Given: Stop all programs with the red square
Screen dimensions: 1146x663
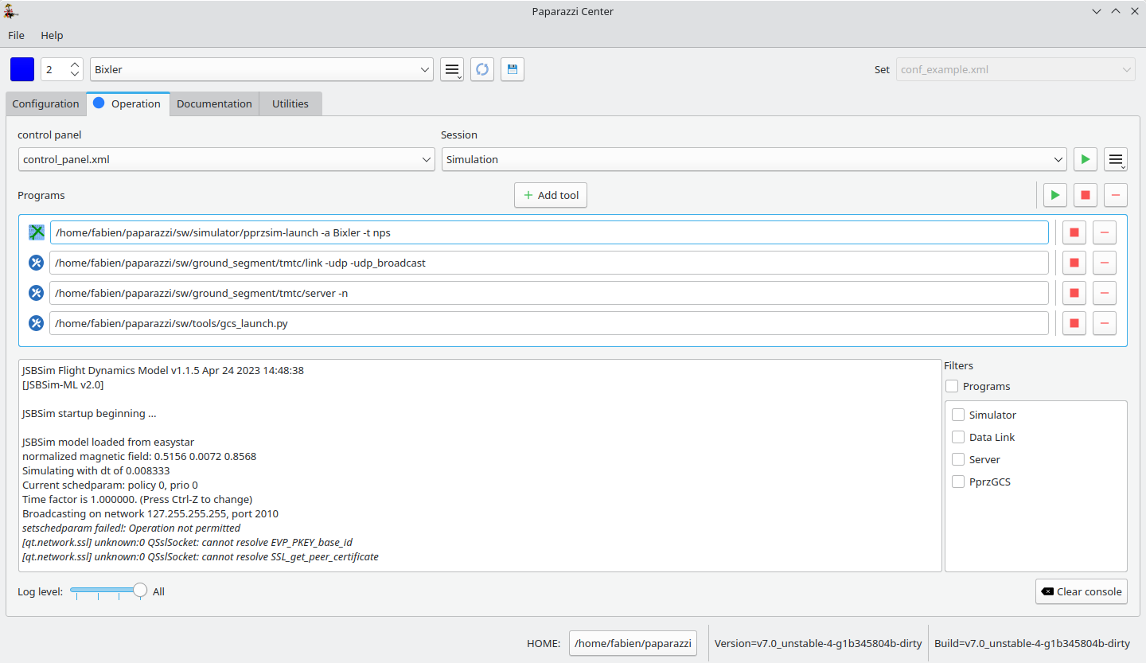Looking at the screenshot, I should pyautogui.click(x=1086, y=195).
